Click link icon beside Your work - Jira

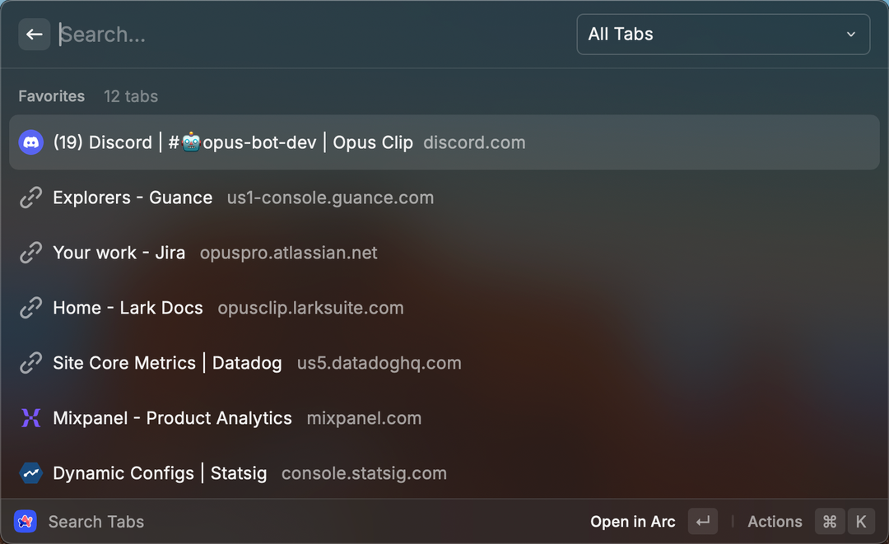30,253
